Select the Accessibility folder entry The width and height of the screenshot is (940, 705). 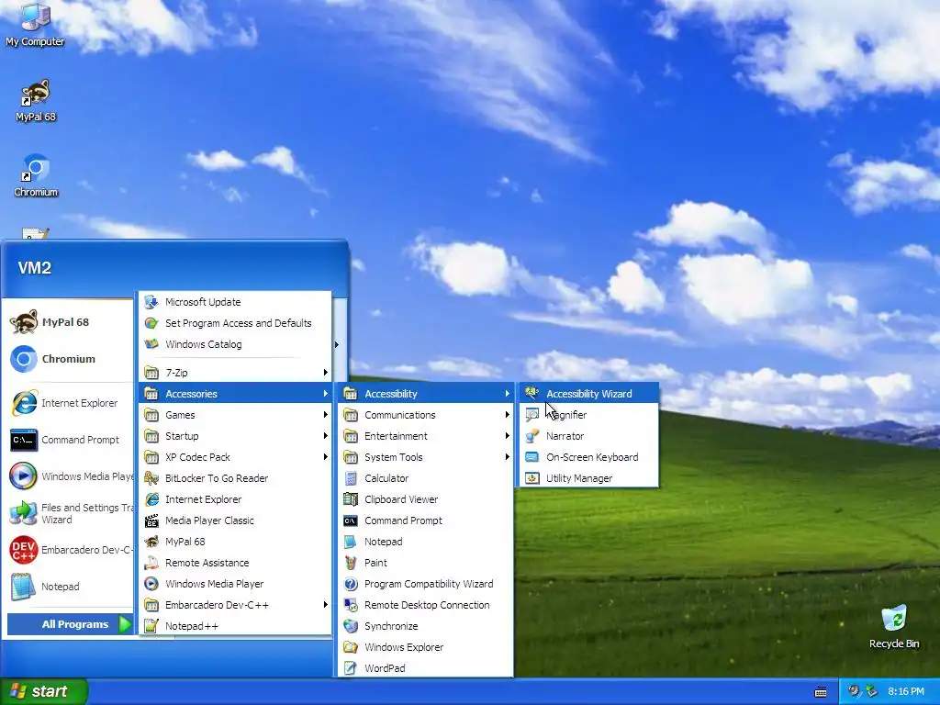426,394
